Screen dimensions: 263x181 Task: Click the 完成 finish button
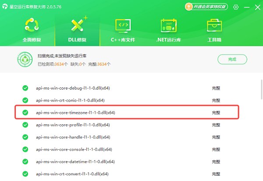tap(232, 59)
